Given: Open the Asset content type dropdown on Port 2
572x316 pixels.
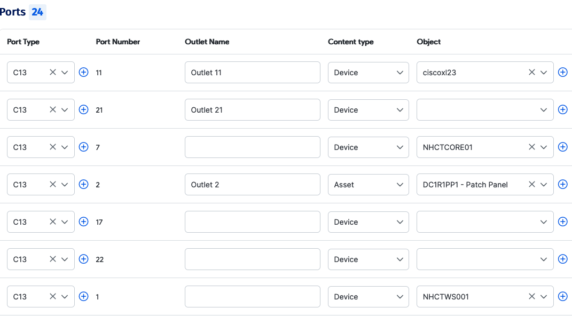Looking at the screenshot, I should 400,184.
